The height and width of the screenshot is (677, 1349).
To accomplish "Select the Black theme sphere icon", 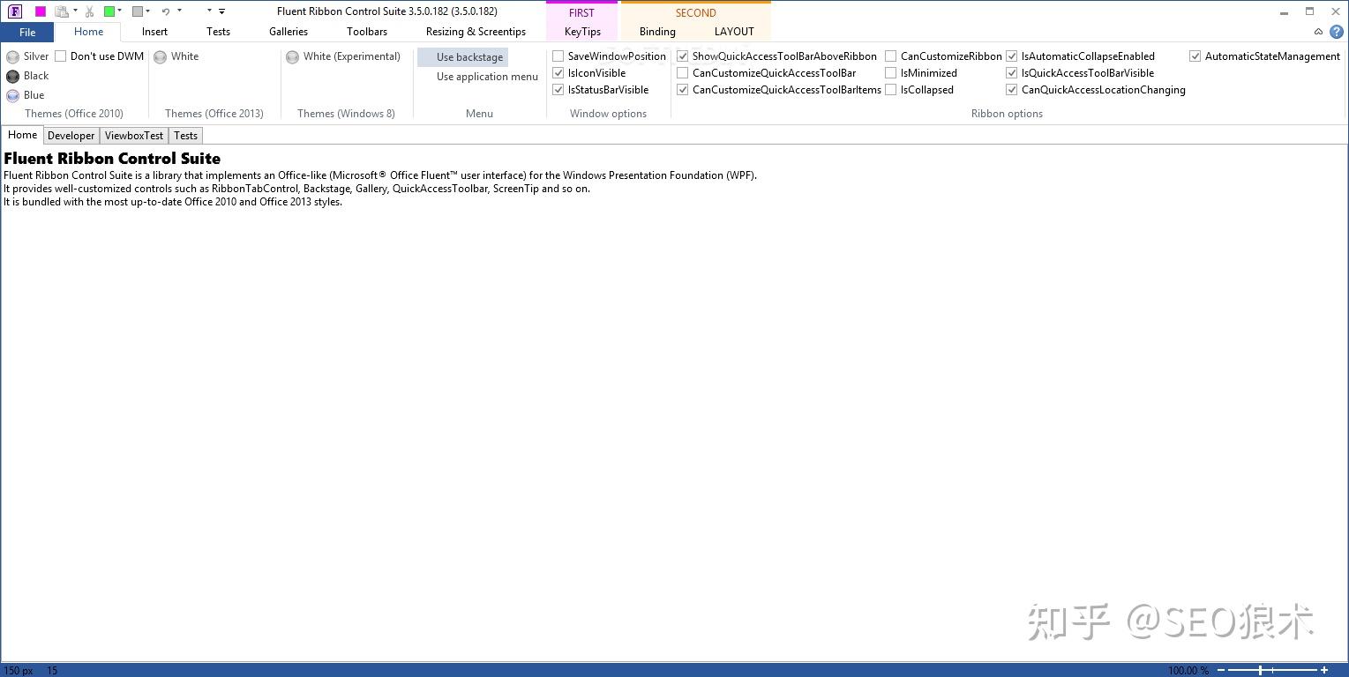I will (12, 76).
